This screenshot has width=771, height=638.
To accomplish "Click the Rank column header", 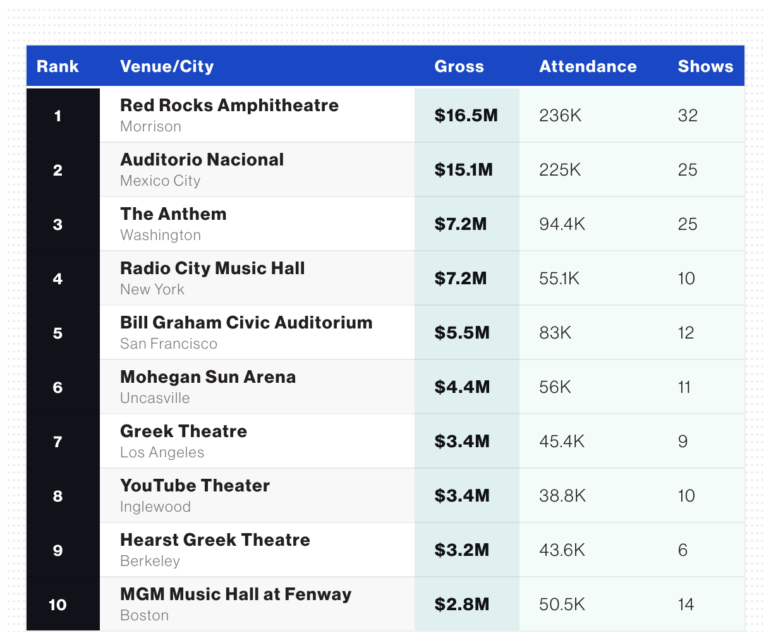I will coord(58,66).
